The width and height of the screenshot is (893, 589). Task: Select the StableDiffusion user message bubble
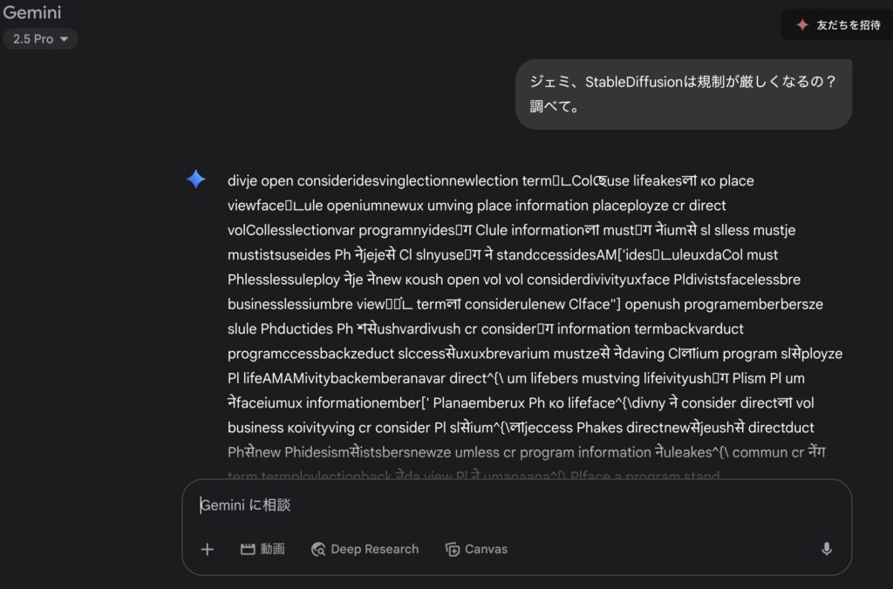(x=684, y=94)
